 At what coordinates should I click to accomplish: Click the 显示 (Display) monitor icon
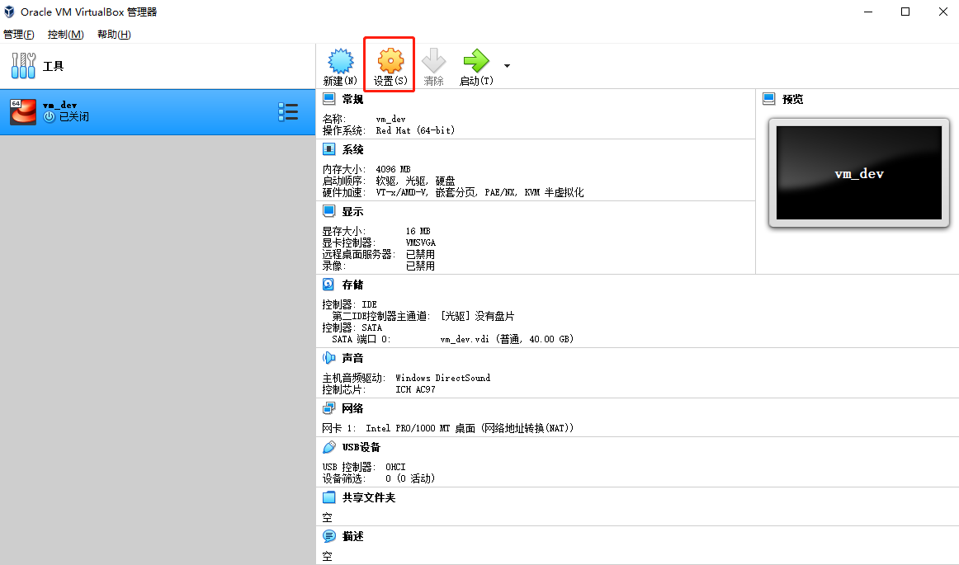[x=329, y=211]
